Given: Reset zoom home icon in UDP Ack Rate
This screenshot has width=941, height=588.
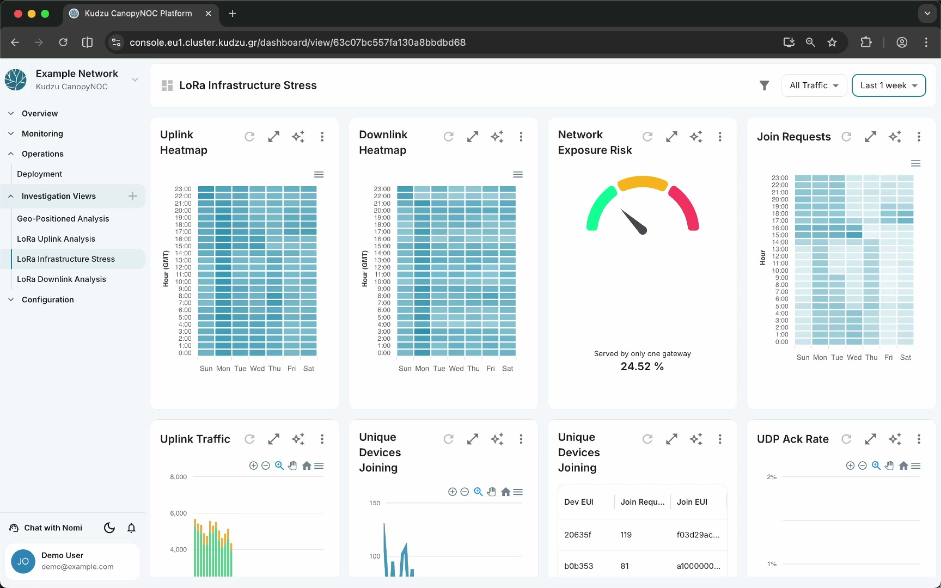Looking at the screenshot, I should point(903,465).
